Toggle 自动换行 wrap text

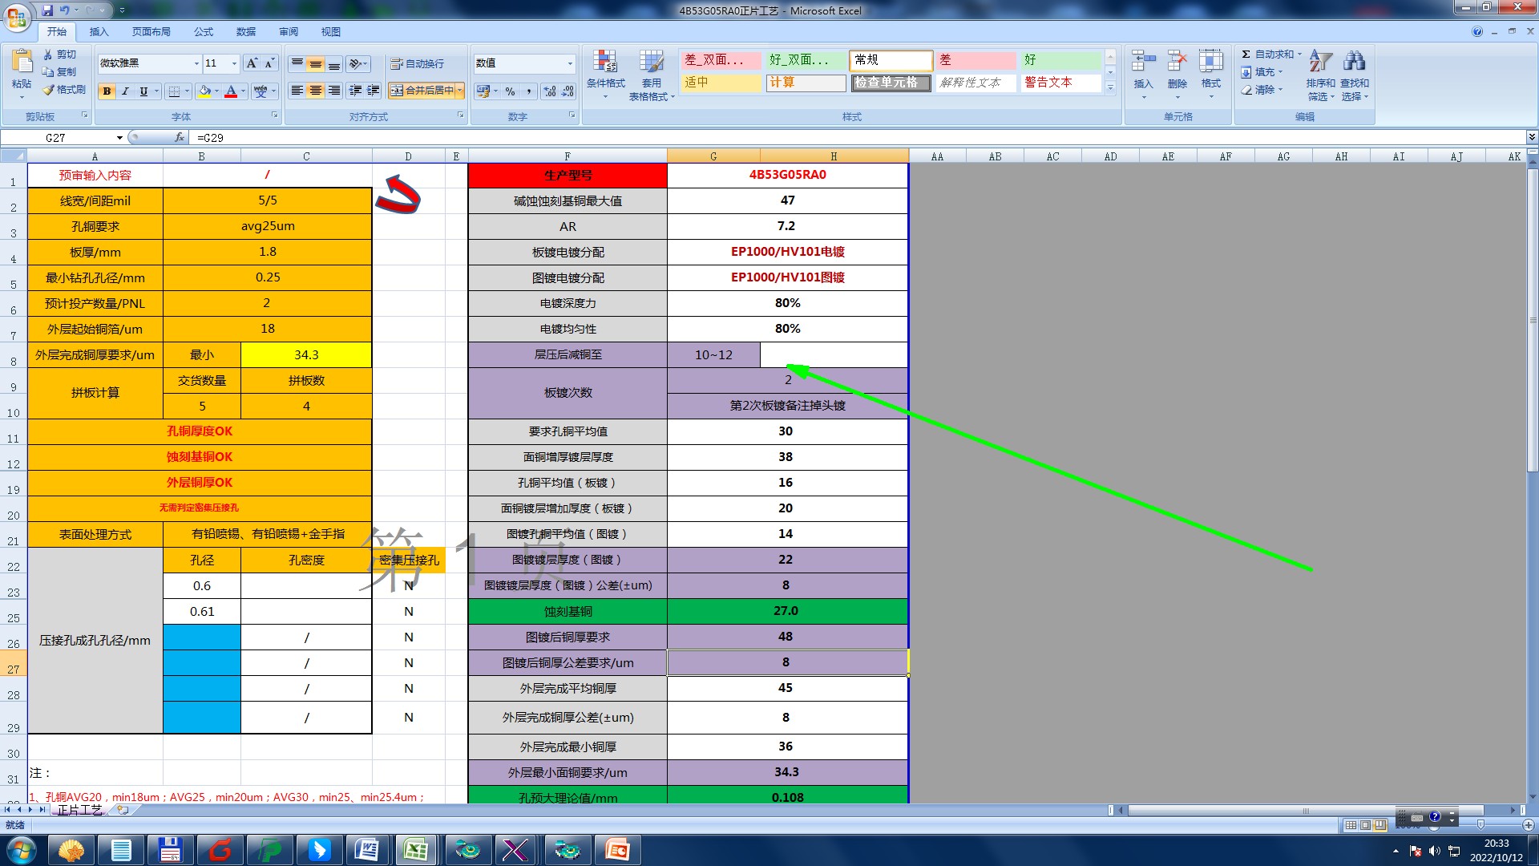(x=417, y=63)
